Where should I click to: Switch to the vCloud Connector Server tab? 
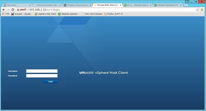[x=47, y=5]
